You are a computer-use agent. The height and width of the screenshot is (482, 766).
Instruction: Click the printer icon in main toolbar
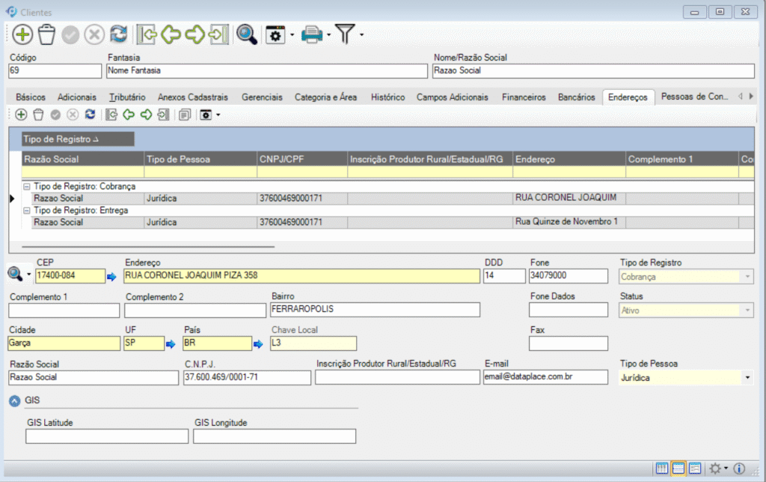click(x=311, y=34)
